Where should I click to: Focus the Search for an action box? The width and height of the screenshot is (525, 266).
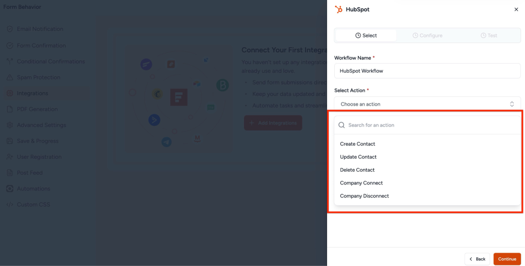pyautogui.click(x=427, y=125)
